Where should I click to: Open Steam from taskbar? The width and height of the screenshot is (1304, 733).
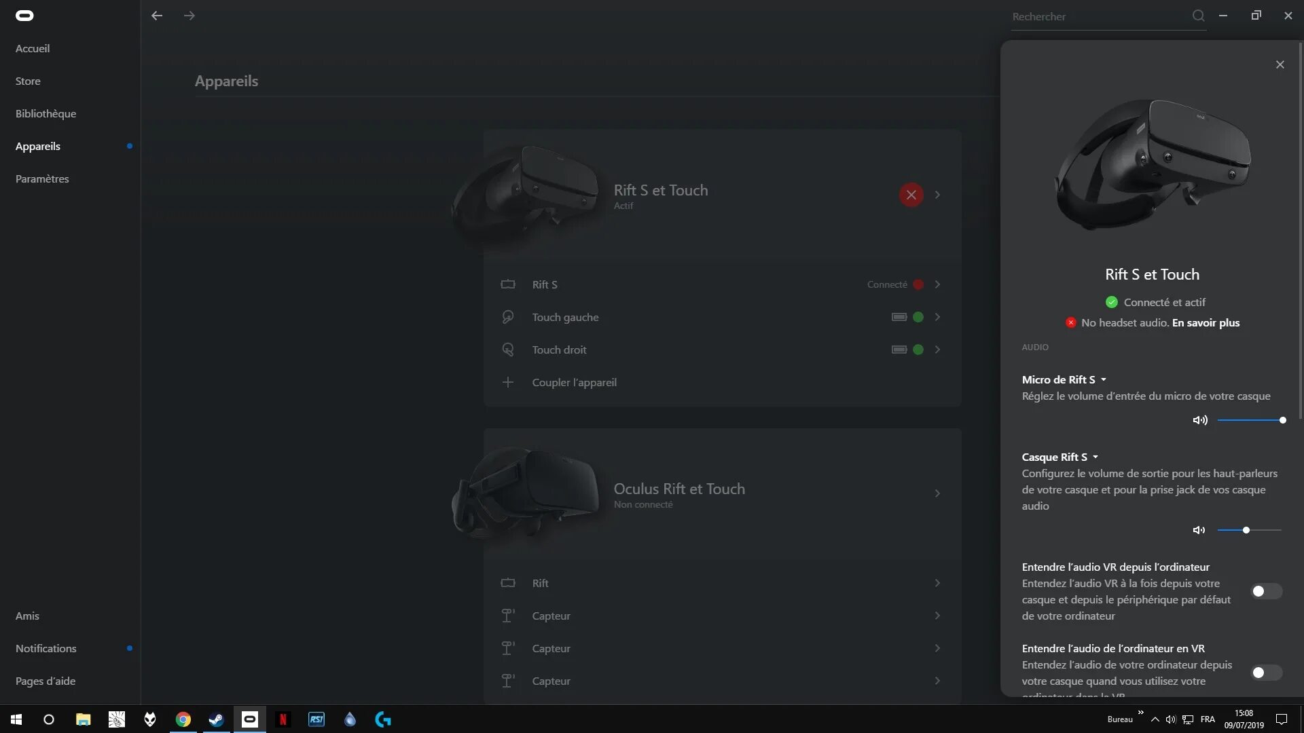point(217,719)
